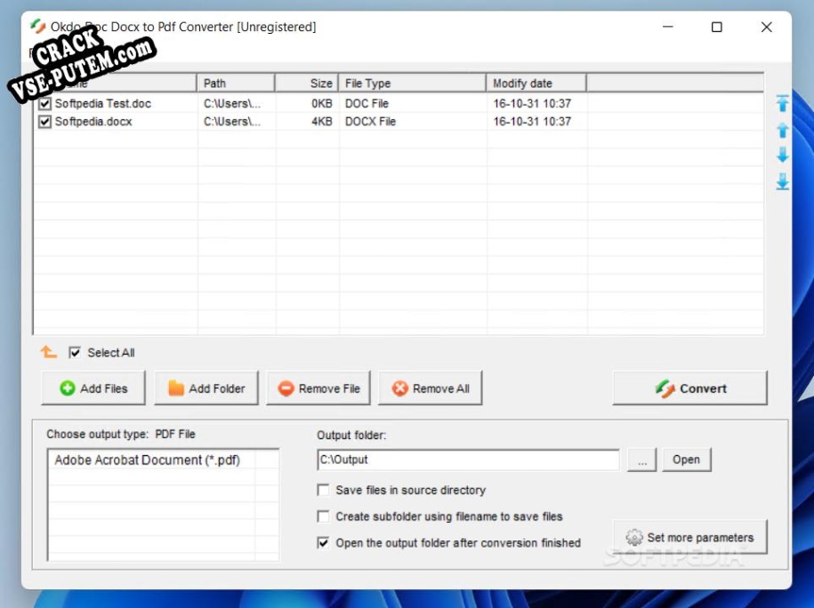Image resolution: width=814 pixels, height=608 pixels.
Task: Click the move-down arrow icon
Action: tap(782, 156)
